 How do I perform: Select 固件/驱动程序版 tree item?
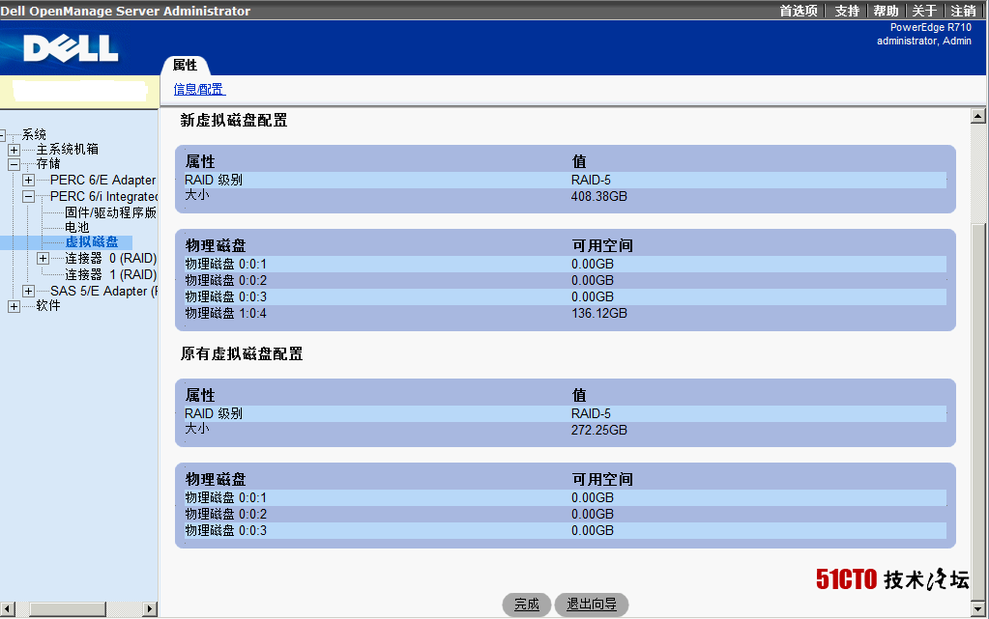click(x=110, y=213)
